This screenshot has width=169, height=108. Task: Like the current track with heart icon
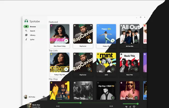(134, 107)
